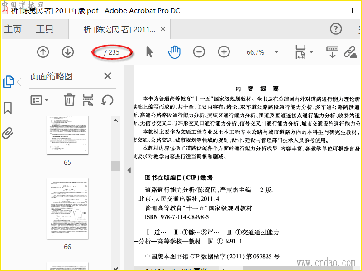Collapse the navigation pane with left triangle
This screenshot has width=362, height=271.
[x=129, y=170]
